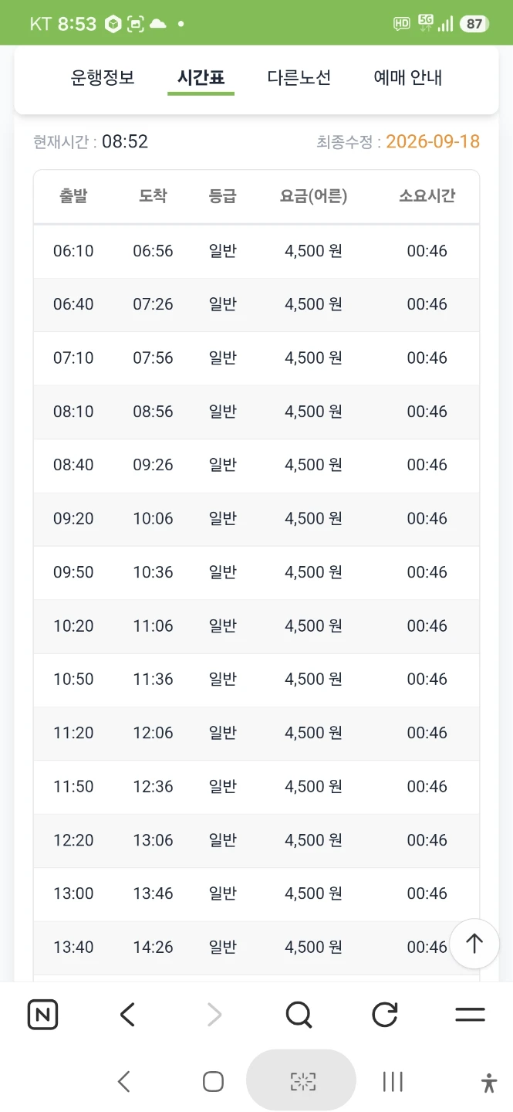This screenshot has height=1112, width=513.
Task: Switch to the 운행정보 tab
Action: pos(103,77)
